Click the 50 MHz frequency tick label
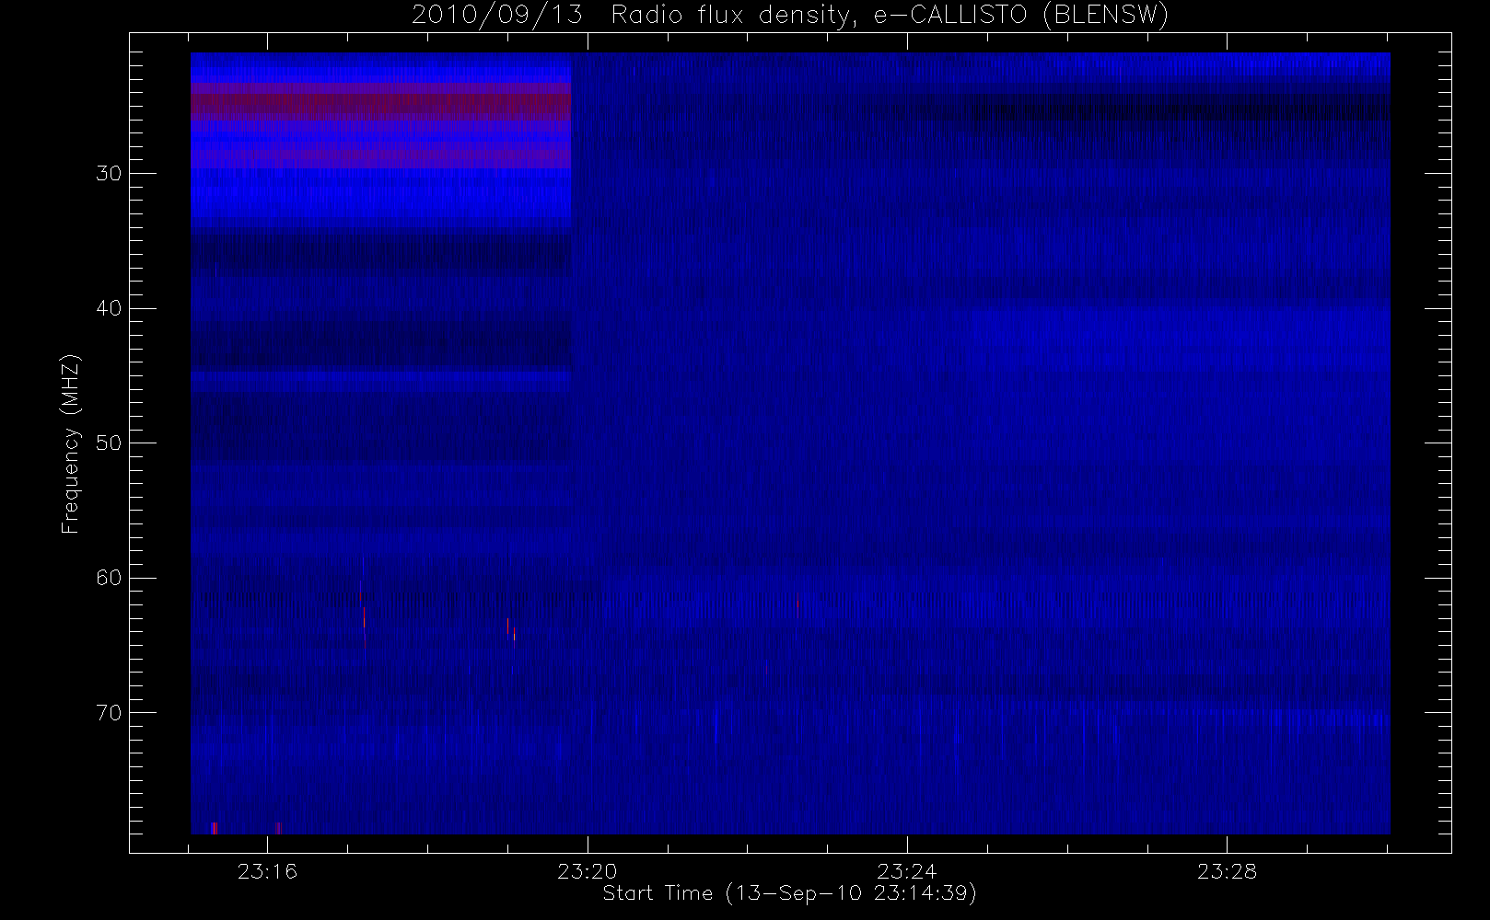Screen dimensions: 1490x920 [x=109, y=443]
